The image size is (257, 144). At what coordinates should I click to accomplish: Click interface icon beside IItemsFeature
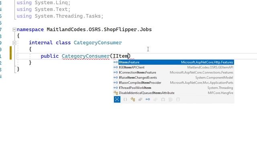116,62
